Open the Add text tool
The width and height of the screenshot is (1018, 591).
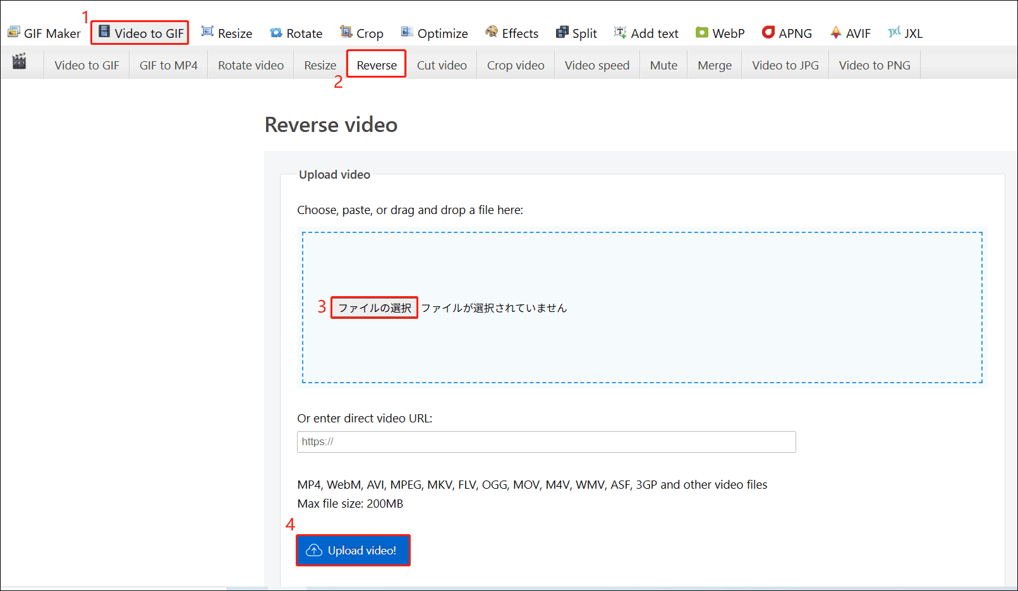[646, 33]
